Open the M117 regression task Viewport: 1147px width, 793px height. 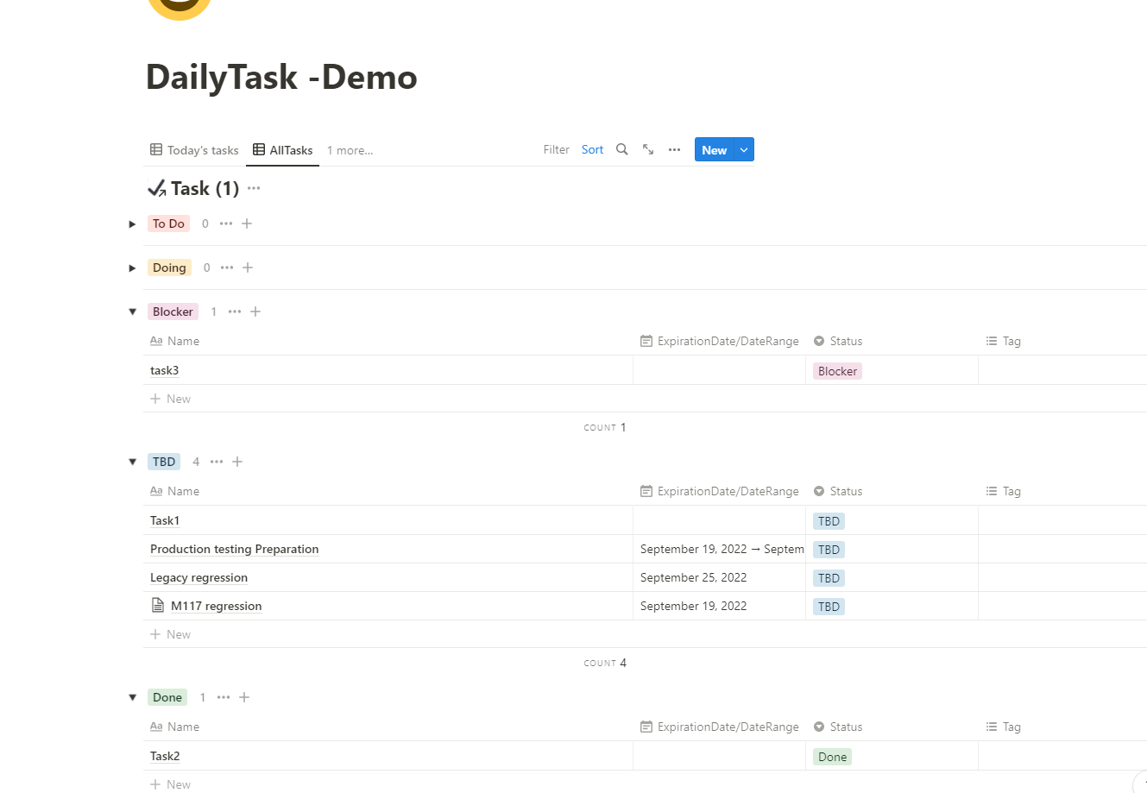click(217, 606)
